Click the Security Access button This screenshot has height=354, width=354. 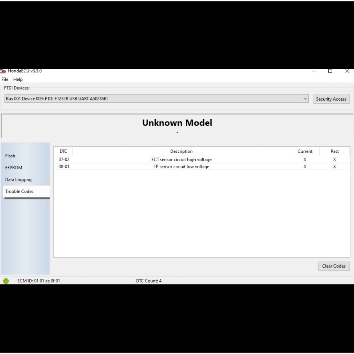pyautogui.click(x=331, y=99)
